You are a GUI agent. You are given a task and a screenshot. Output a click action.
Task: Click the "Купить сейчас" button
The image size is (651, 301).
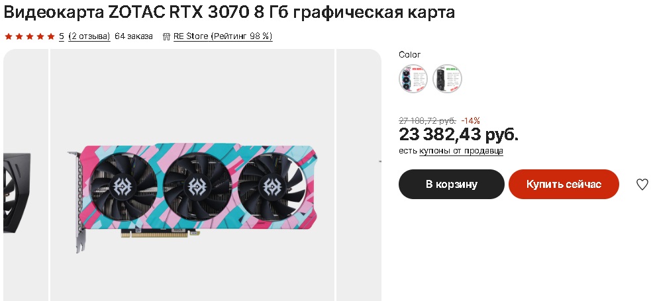(564, 184)
